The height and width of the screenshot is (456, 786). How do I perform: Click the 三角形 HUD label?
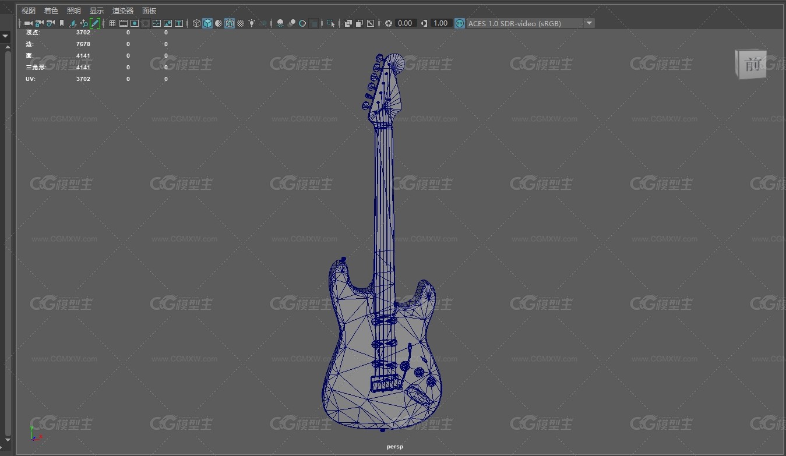pyautogui.click(x=36, y=68)
